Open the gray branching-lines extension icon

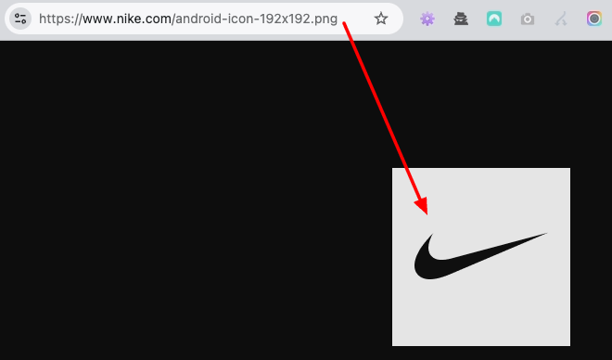[x=561, y=19]
